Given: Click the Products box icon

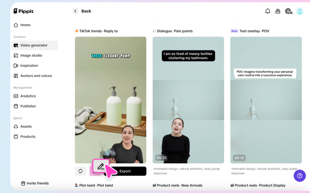Looking at the screenshot, I should (16, 136).
